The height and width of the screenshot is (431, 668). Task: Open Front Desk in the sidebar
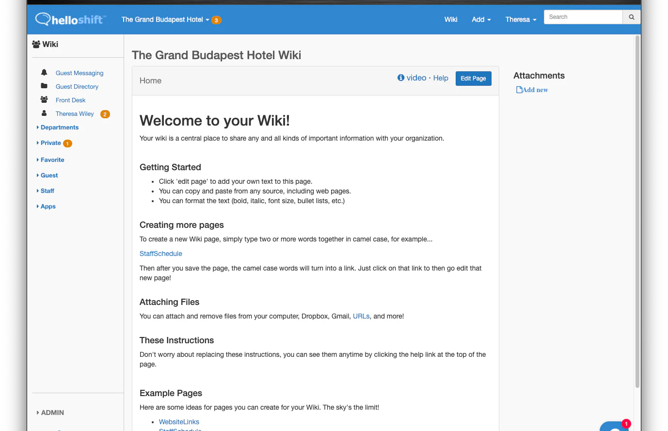pyautogui.click(x=70, y=100)
